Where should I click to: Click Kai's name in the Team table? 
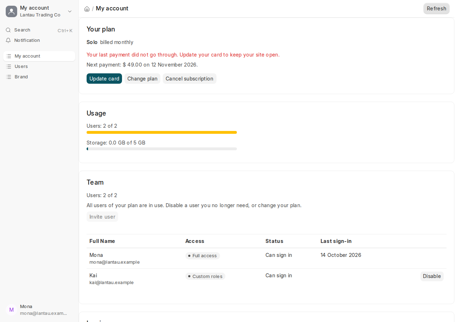(x=93, y=275)
